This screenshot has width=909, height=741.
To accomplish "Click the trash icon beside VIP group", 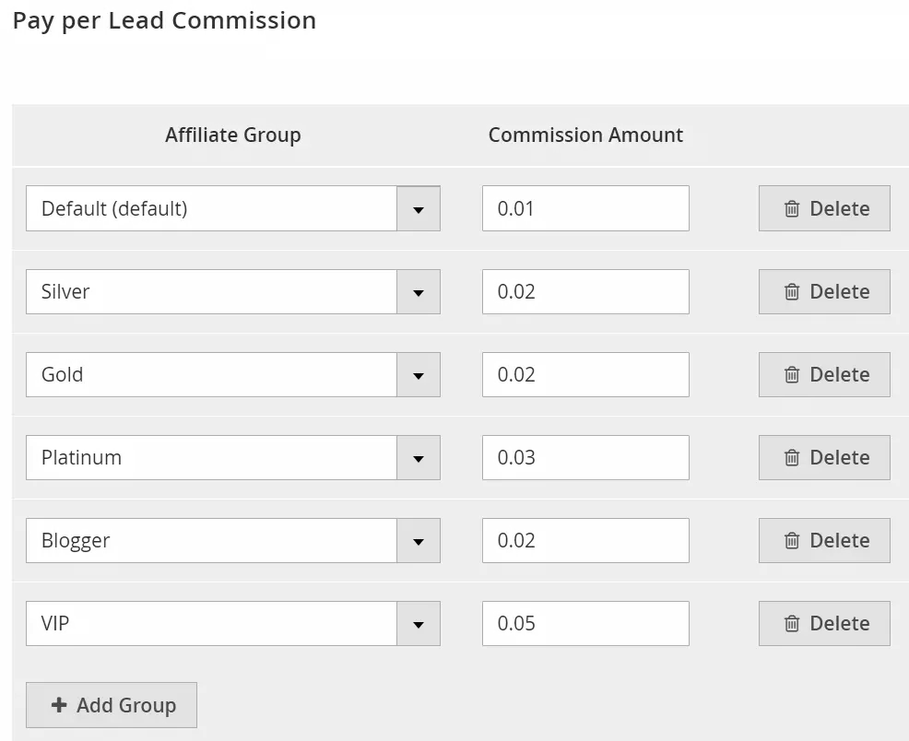I will click(x=791, y=623).
